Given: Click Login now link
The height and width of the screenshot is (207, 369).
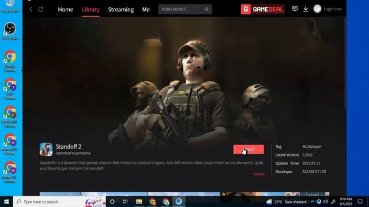Looking at the screenshot, I should [333, 9].
